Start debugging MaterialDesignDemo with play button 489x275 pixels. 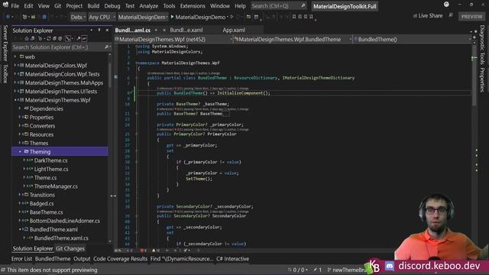[198, 17]
